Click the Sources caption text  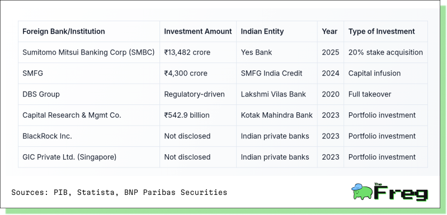click(x=119, y=192)
